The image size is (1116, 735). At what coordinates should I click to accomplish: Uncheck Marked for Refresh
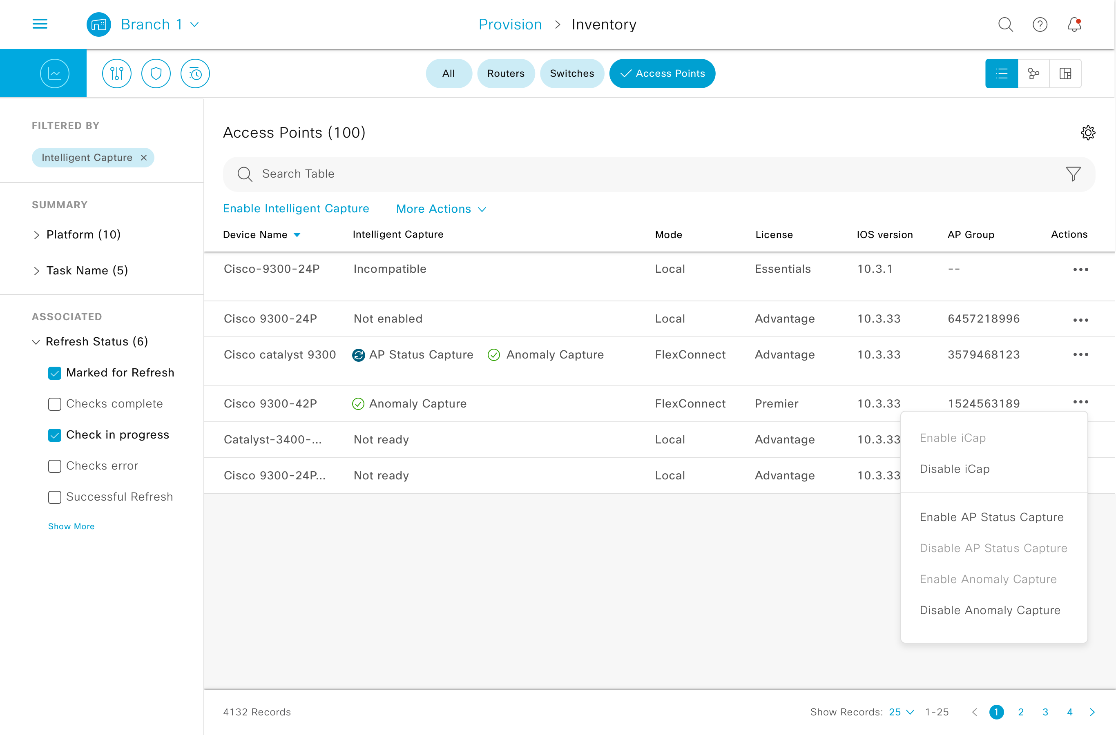pyautogui.click(x=54, y=373)
